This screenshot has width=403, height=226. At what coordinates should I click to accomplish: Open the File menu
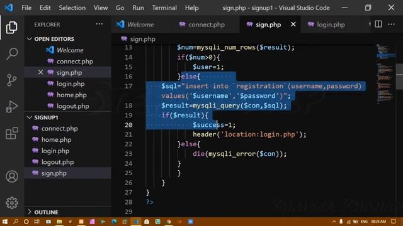26,8
